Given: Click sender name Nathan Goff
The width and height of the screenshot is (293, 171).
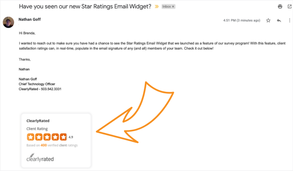Looking at the screenshot, I should point(29,19).
